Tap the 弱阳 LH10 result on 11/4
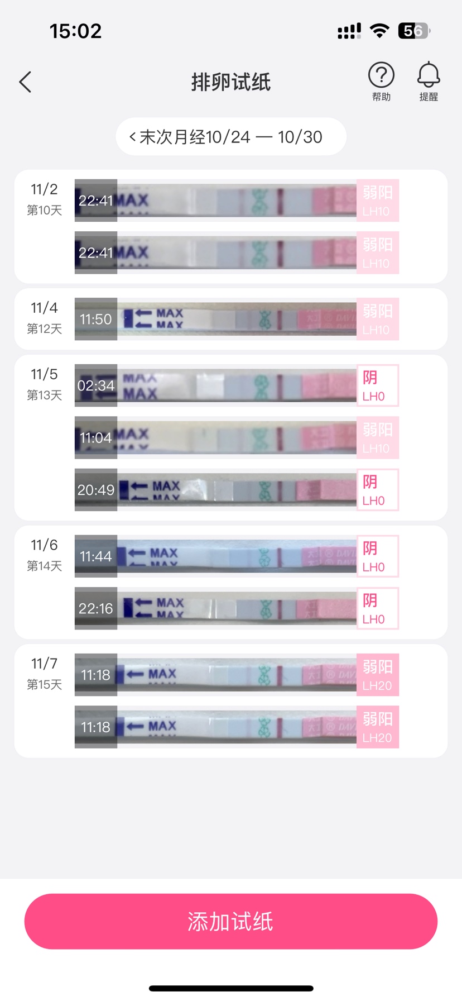 coord(378,319)
